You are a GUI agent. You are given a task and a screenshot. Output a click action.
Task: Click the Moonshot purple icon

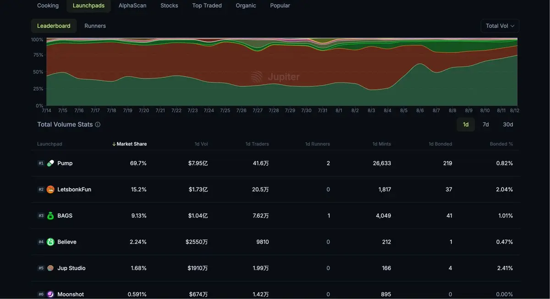[x=50, y=294]
